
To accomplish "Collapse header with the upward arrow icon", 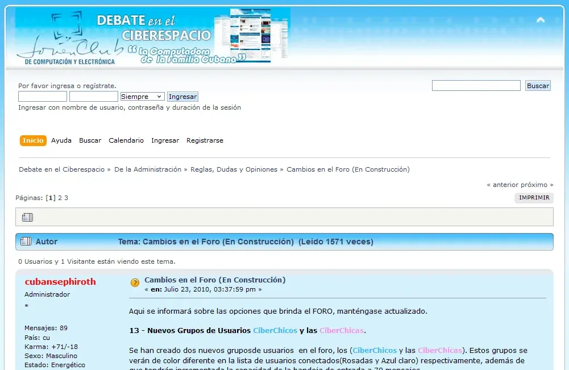I will click(541, 20).
